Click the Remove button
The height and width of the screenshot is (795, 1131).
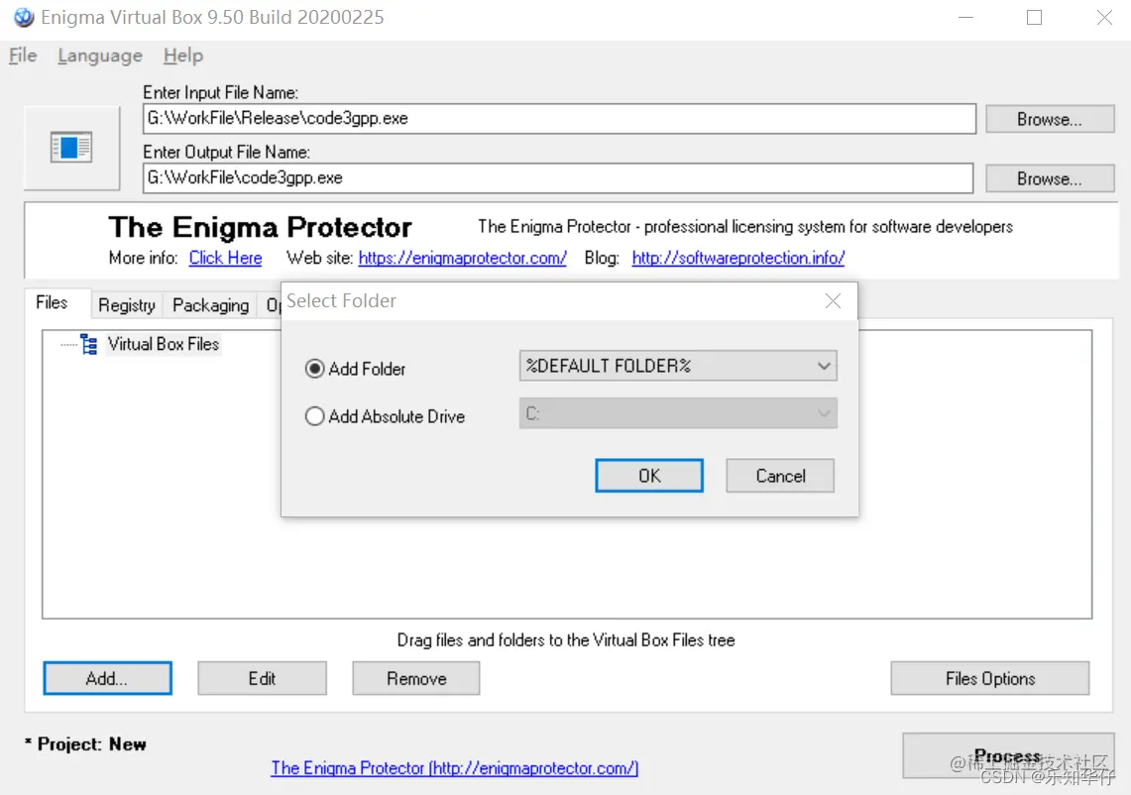pos(416,678)
